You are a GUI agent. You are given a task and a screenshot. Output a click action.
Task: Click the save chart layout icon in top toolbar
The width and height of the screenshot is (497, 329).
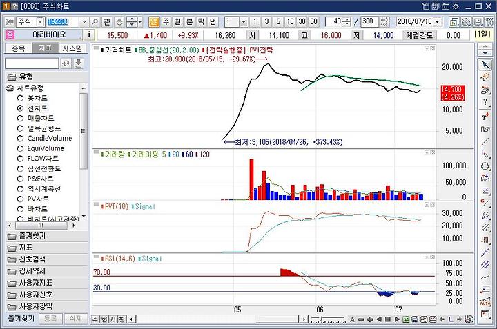(x=478, y=21)
